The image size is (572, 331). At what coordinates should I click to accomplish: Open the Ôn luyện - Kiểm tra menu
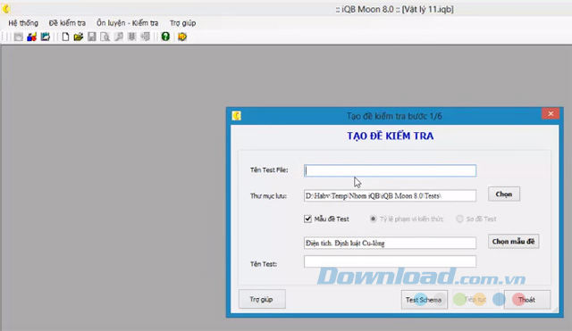coord(127,23)
